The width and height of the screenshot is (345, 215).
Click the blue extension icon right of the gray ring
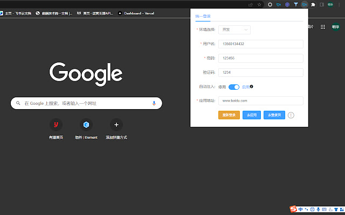(x=279, y=5)
